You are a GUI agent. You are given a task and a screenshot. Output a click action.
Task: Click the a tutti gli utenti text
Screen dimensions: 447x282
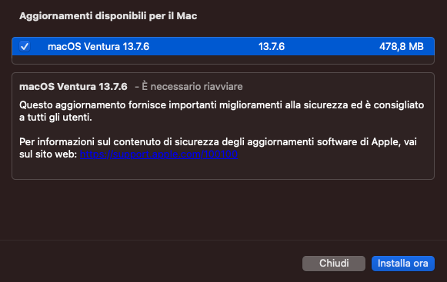pyautogui.click(x=55, y=117)
